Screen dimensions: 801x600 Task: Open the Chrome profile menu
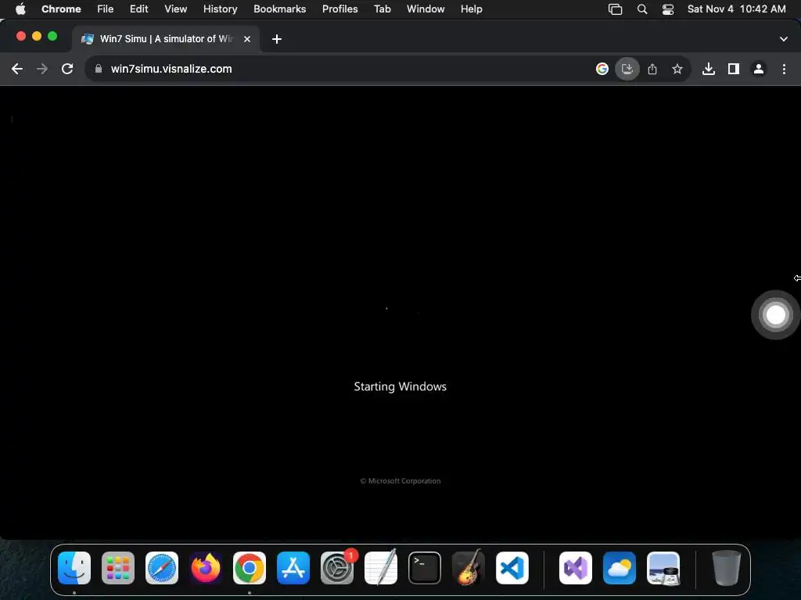759,69
